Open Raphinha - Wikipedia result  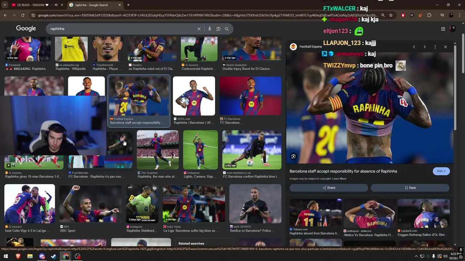point(71,54)
